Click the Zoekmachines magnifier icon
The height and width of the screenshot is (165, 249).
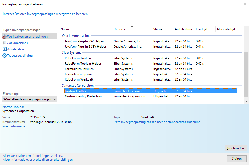[x=5, y=43]
